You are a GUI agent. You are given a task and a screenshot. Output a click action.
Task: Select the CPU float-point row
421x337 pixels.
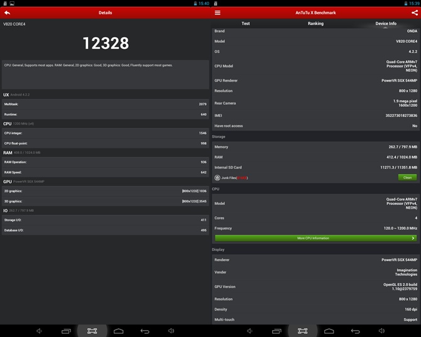[106, 143]
